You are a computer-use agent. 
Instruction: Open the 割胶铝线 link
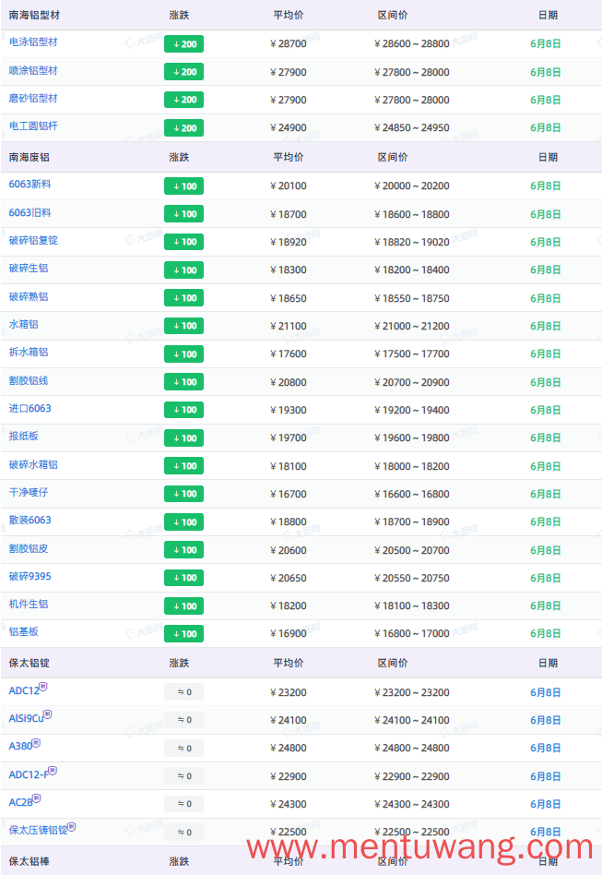[x=29, y=380]
